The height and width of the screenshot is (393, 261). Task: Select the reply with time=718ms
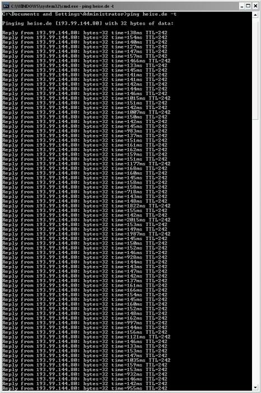click(x=85, y=191)
